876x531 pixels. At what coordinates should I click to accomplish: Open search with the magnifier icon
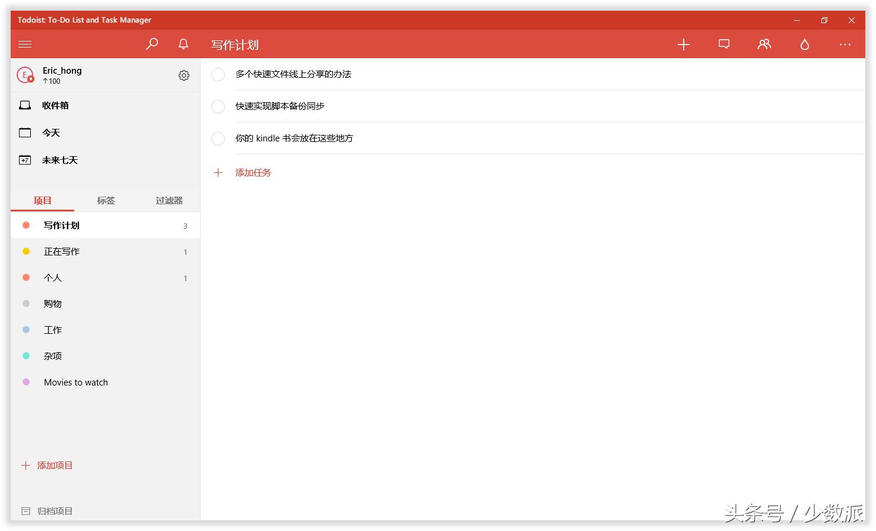pyautogui.click(x=152, y=44)
